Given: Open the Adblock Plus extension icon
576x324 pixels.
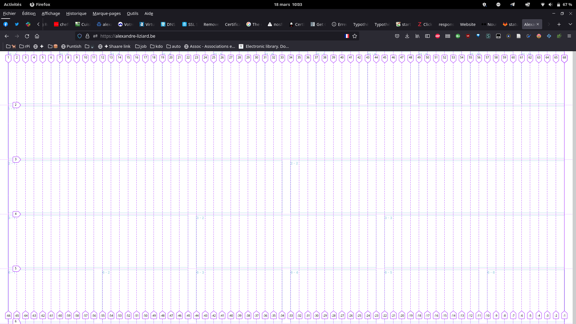Looking at the screenshot, I should point(438,36).
